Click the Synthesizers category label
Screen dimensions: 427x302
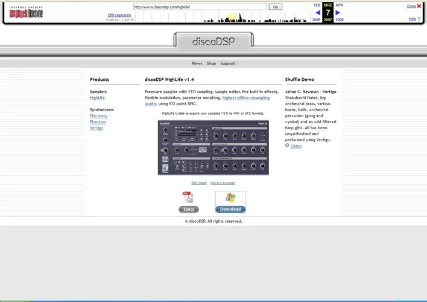pyautogui.click(x=102, y=110)
